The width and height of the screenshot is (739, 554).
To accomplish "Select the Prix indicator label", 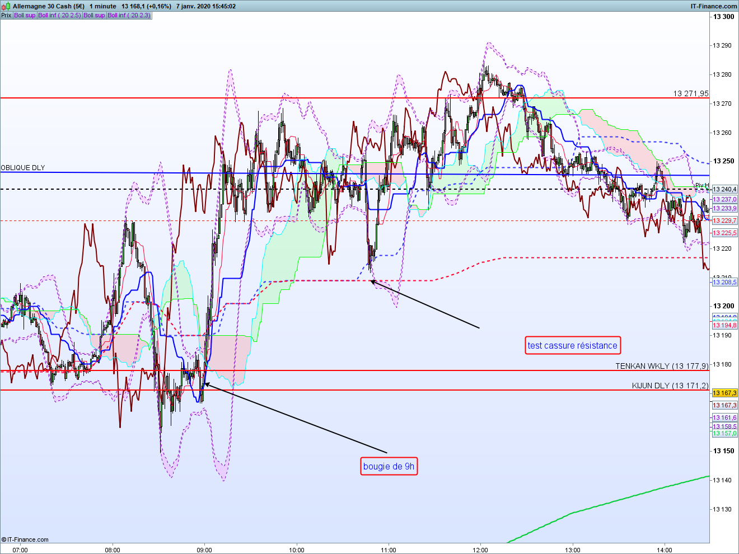I will pyautogui.click(x=6, y=15).
